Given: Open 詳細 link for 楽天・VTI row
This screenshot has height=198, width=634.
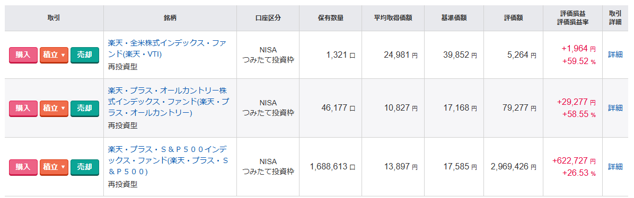Looking at the screenshot, I should click(x=615, y=55).
